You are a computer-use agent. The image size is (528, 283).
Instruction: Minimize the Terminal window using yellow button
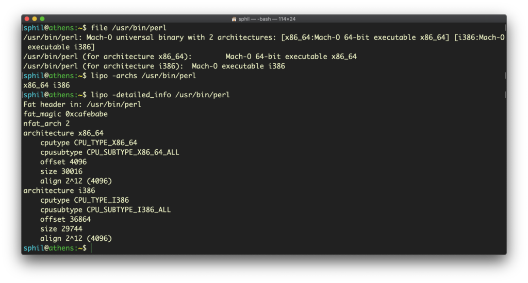tap(35, 19)
